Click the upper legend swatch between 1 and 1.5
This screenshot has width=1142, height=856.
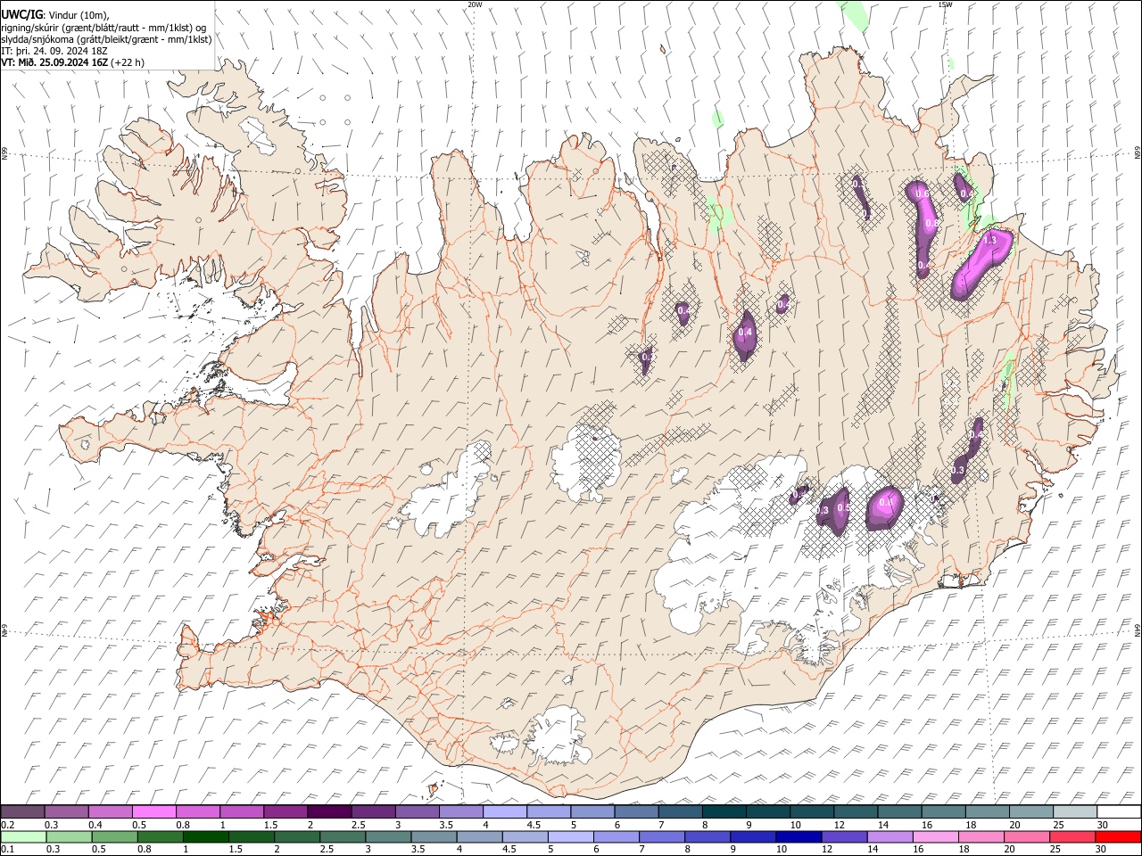coord(242,811)
